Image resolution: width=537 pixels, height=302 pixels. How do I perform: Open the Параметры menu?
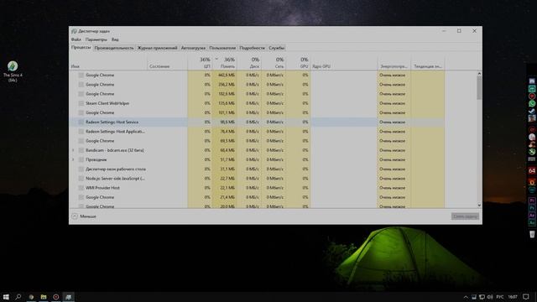coord(96,39)
